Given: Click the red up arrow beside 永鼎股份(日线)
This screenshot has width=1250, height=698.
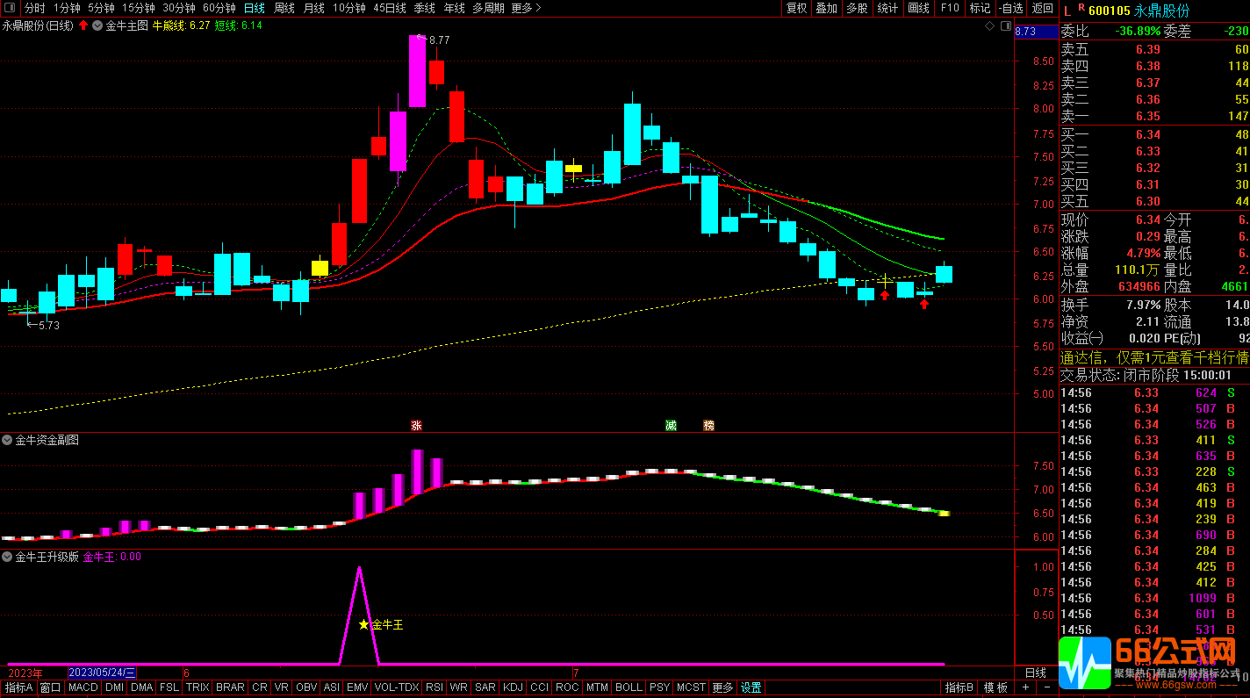Looking at the screenshot, I should coord(83,26).
